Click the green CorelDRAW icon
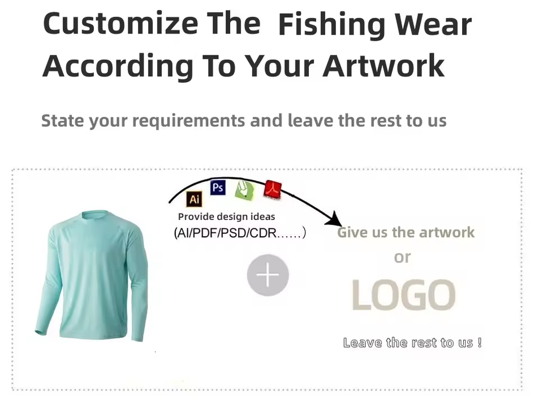543x396 pixels. 245,190
